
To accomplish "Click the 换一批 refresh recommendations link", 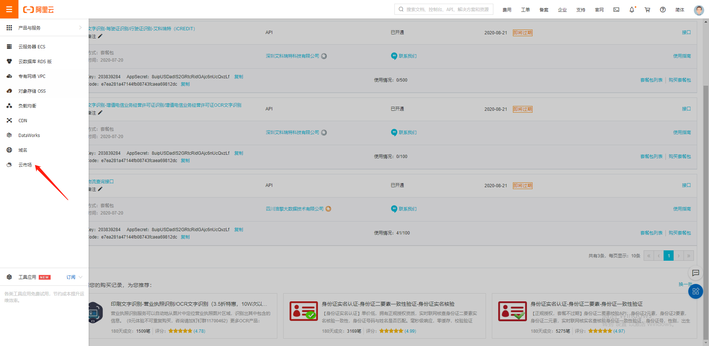I will [685, 284].
